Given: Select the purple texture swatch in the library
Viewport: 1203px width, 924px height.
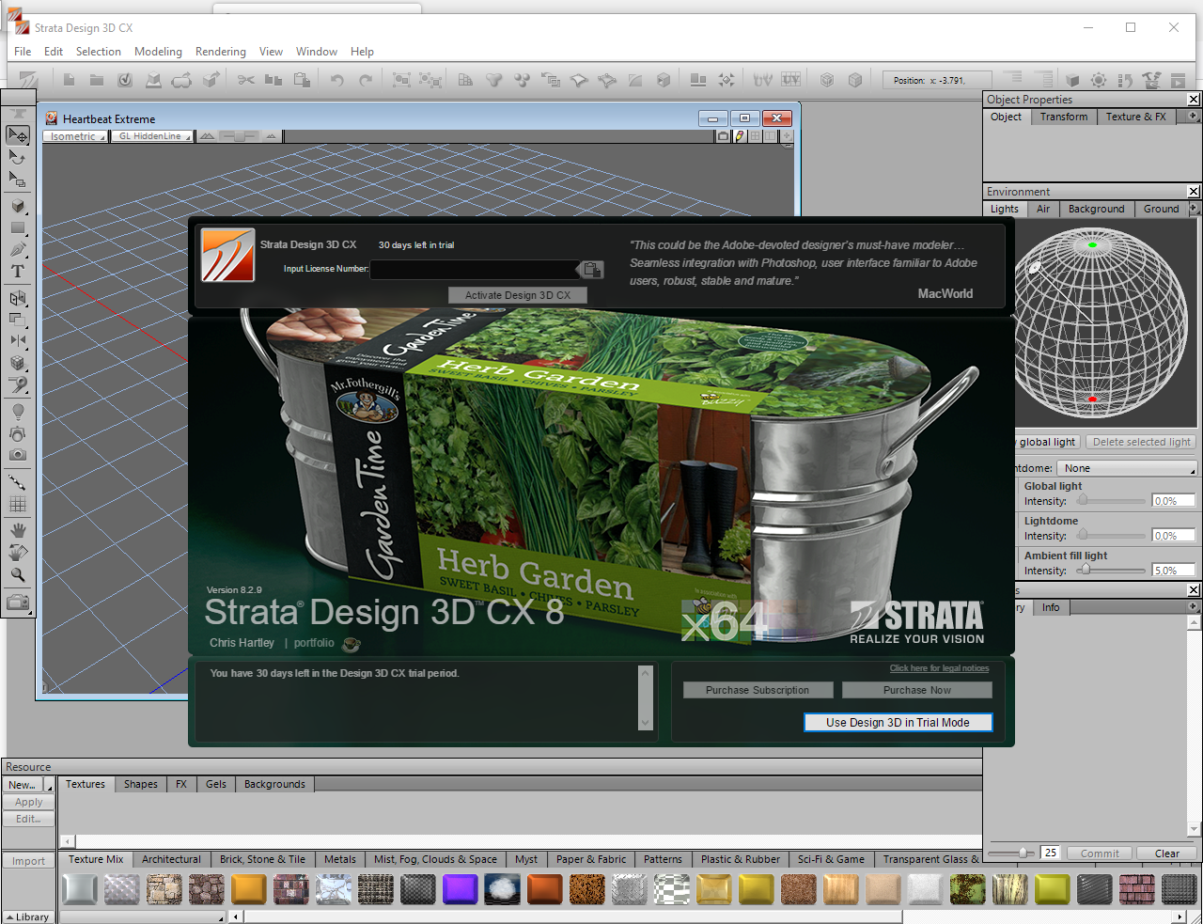Looking at the screenshot, I should pos(460,889).
